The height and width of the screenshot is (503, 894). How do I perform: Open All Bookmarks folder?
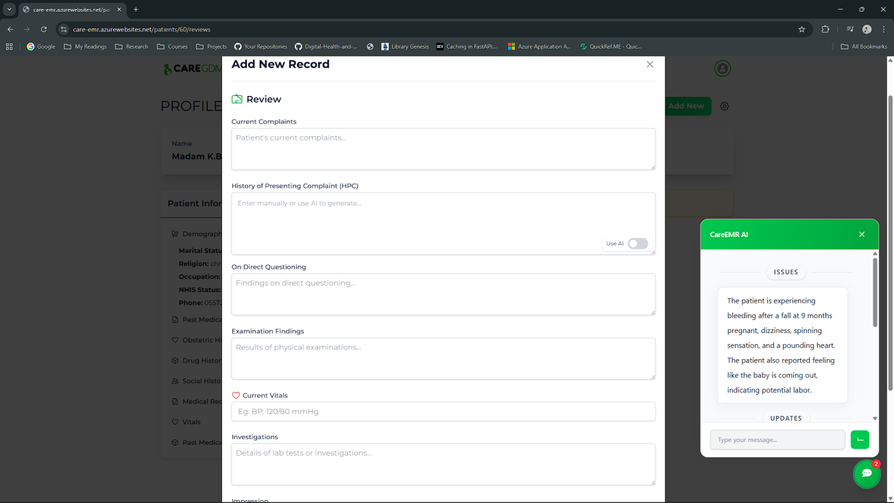[864, 47]
